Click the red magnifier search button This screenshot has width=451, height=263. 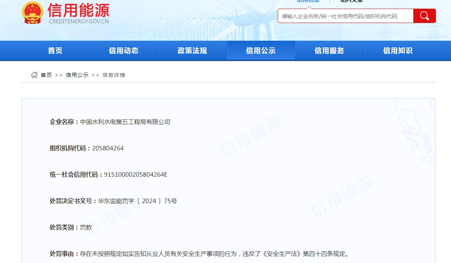pyautogui.click(x=424, y=16)
